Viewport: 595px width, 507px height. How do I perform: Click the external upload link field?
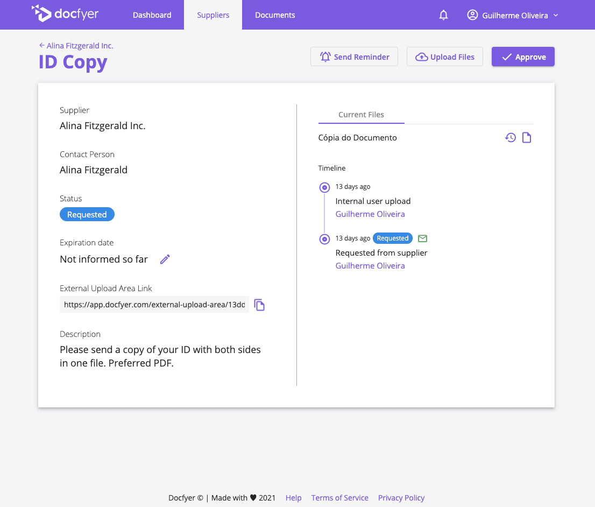pos(154,305)
